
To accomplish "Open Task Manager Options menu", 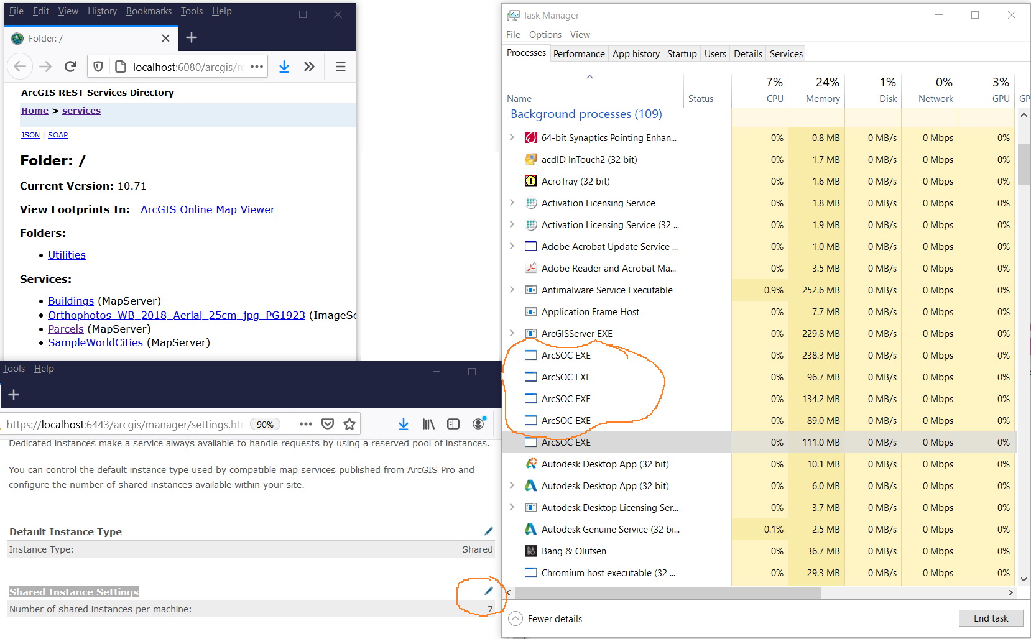I will point(545,35).
